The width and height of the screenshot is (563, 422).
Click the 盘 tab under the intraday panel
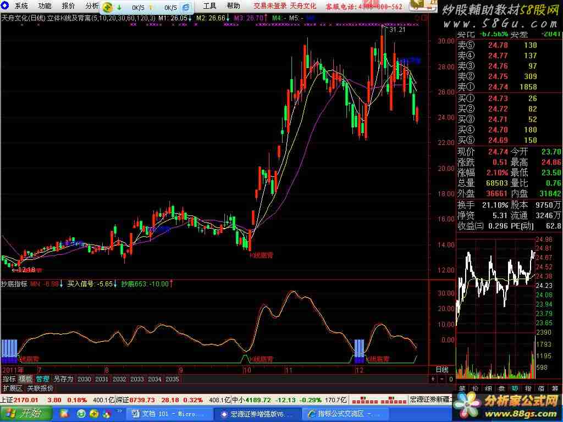click(501, 388)
